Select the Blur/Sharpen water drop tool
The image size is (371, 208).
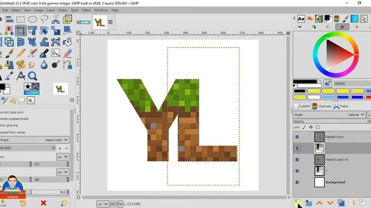[44, 65]
